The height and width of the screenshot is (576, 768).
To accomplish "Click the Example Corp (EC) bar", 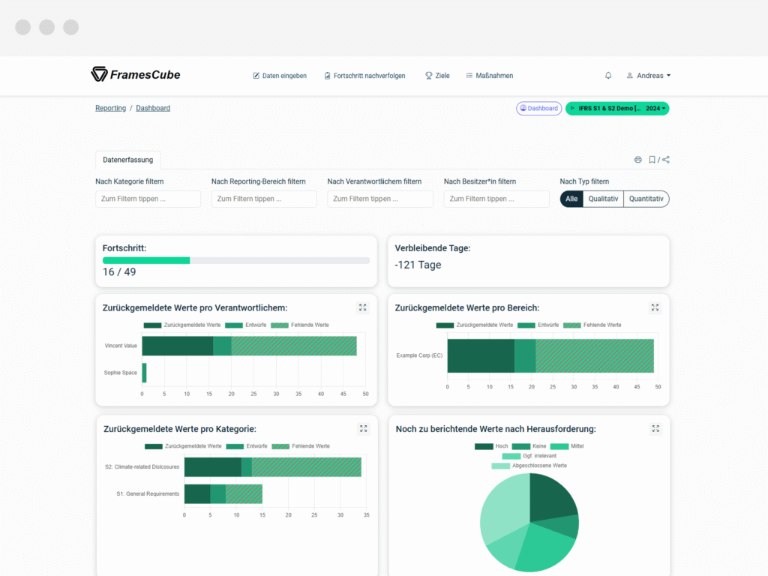I will [550, 356].
